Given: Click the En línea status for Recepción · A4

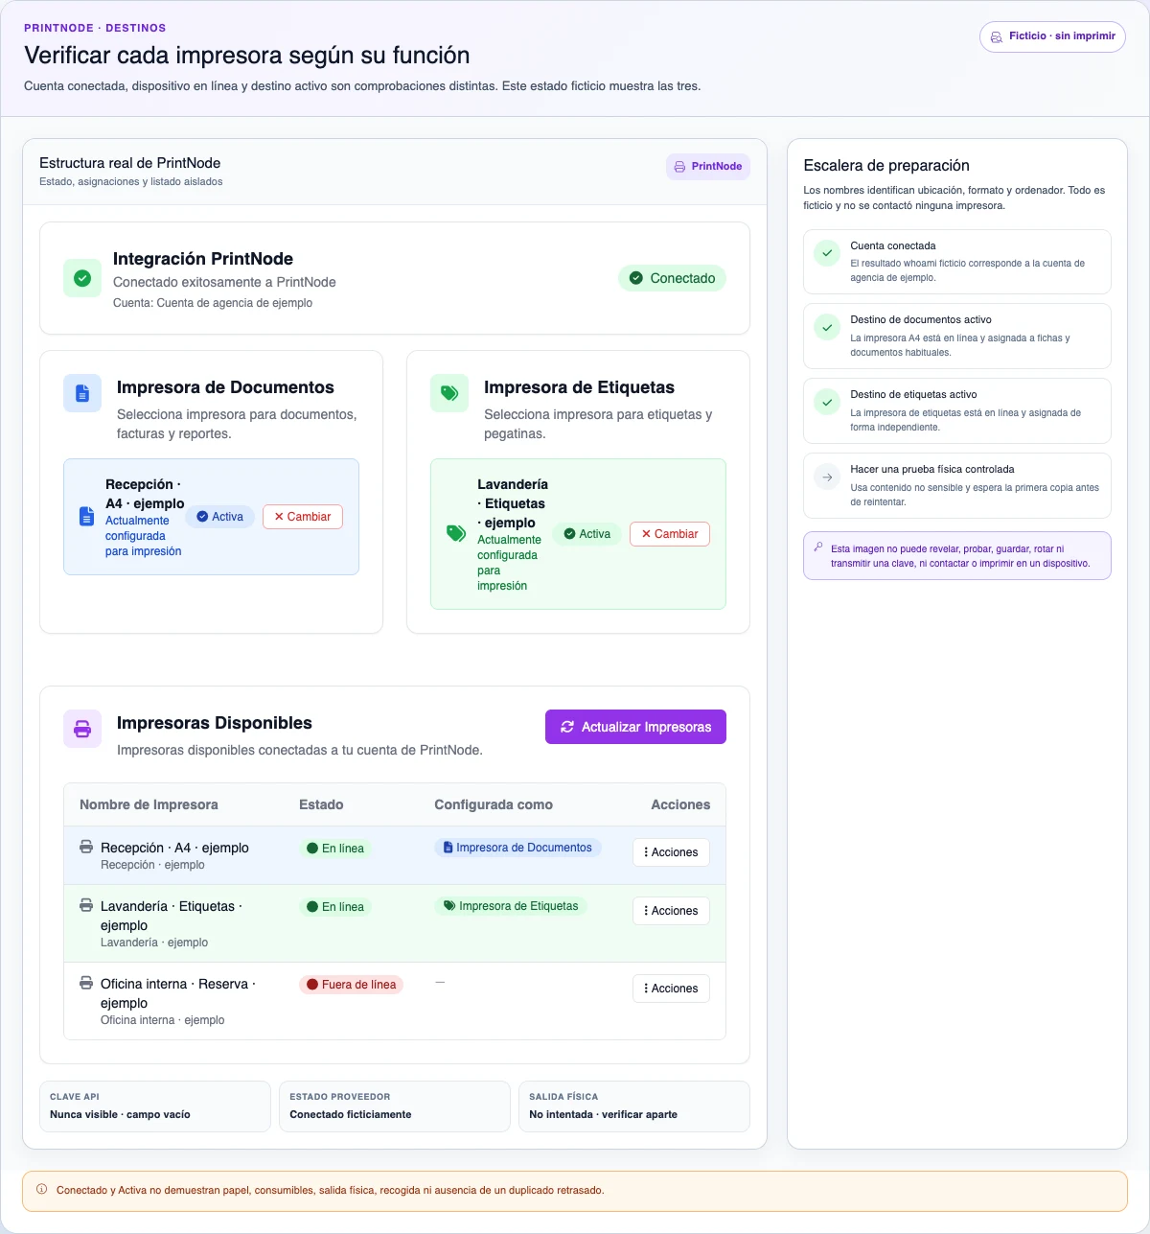Looking at the screenshot, I should click(335, 849).
